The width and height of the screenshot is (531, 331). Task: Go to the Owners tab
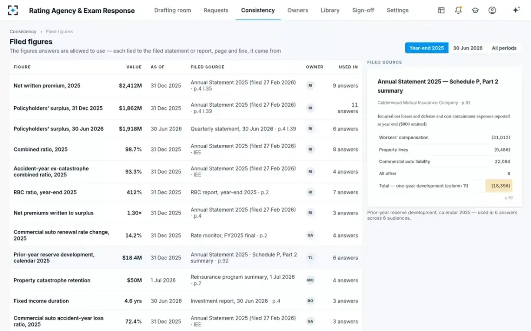[x=298, y=10]
